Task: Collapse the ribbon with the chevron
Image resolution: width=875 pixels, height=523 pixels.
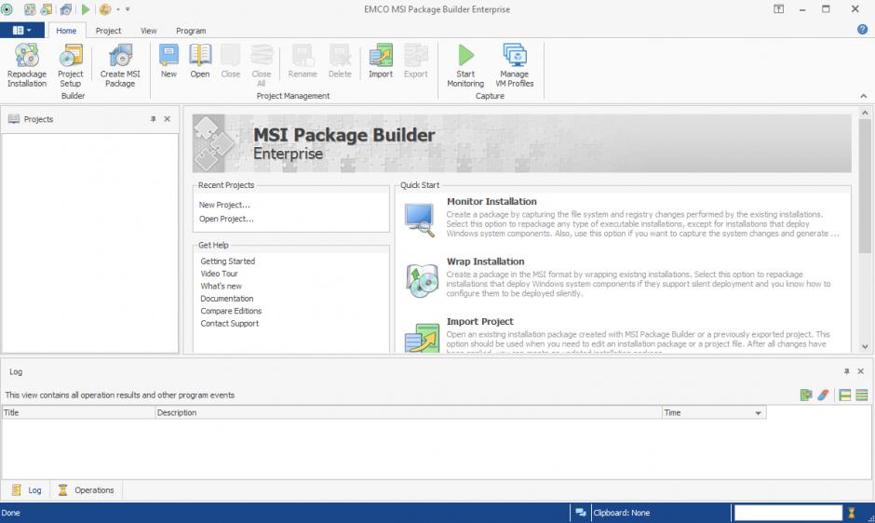Action: click(863, 96)
